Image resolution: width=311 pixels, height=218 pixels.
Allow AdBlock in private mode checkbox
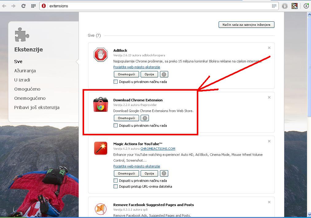pyautogui.click(x=115, y=81)
